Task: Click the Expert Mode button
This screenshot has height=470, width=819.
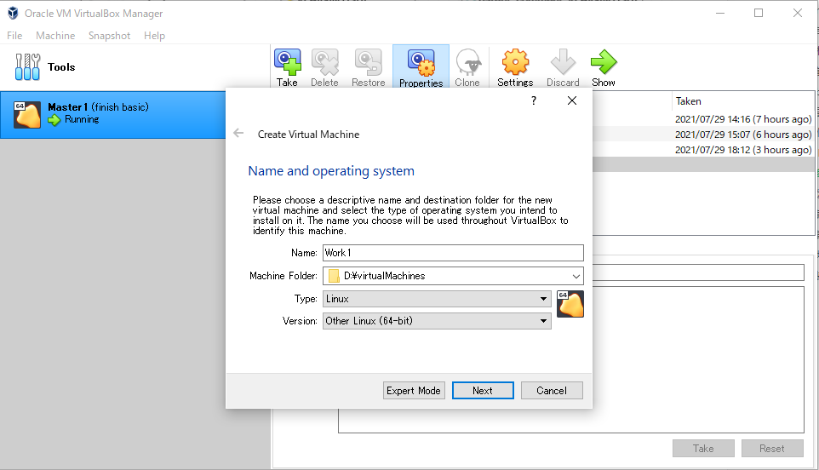Action: click(x=414, y=391)
